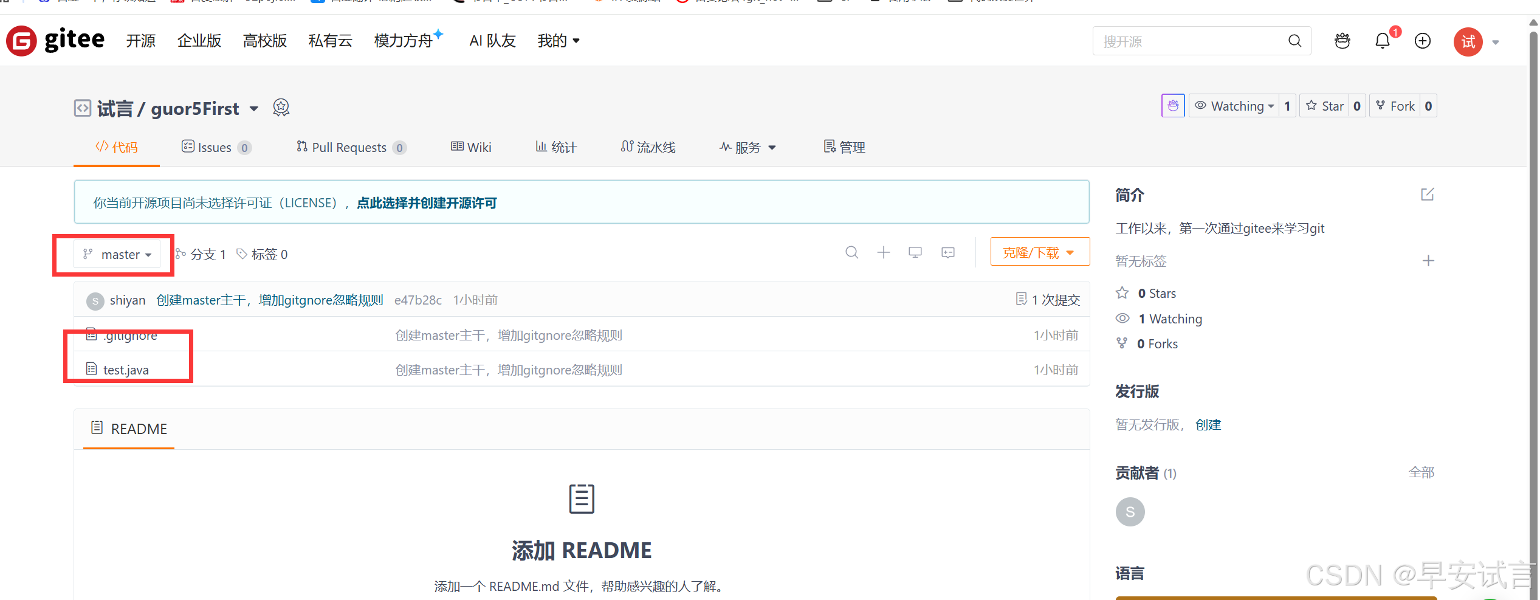Viewport: 1540px width, 600px height.
Task: Expand the arrow beside the user avatar
Action: [x=1496, y=42]
